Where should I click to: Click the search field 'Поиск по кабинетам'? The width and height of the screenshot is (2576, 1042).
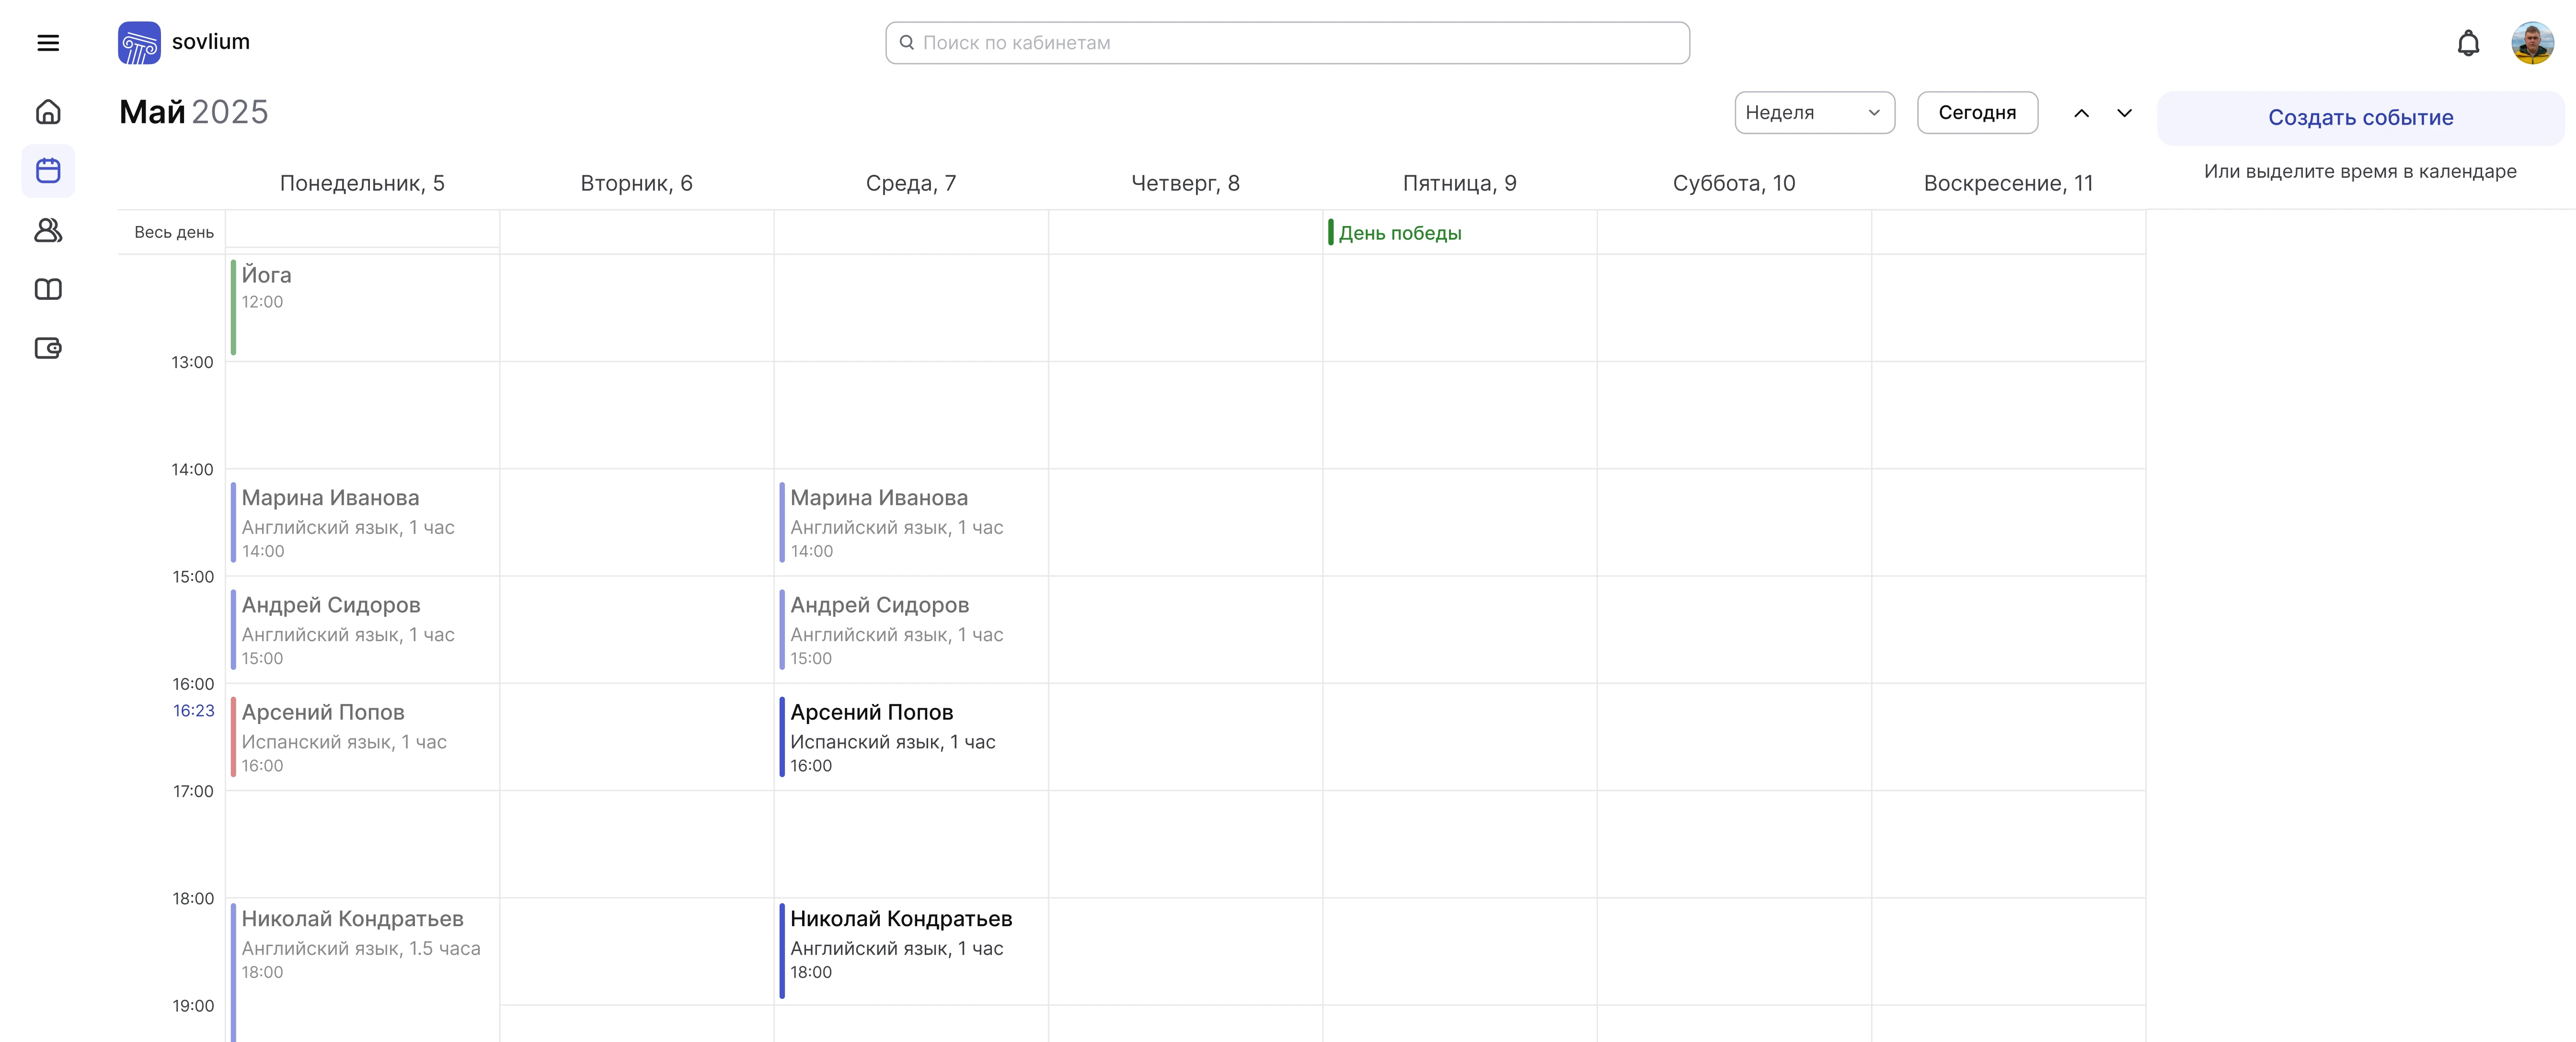pos(1287,42)
